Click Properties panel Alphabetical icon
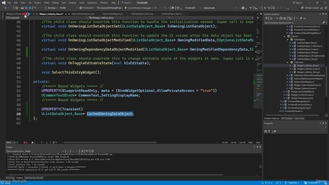 click(269, 132)
